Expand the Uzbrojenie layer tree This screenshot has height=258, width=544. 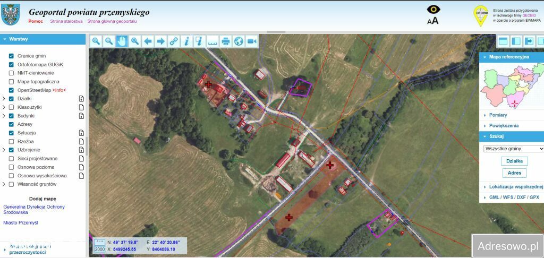coord(4,150)
